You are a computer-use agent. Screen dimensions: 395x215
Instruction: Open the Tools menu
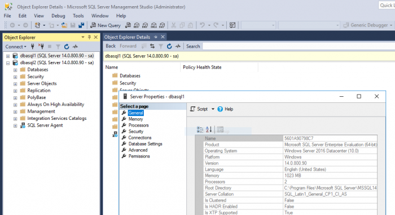click(78, 16)
